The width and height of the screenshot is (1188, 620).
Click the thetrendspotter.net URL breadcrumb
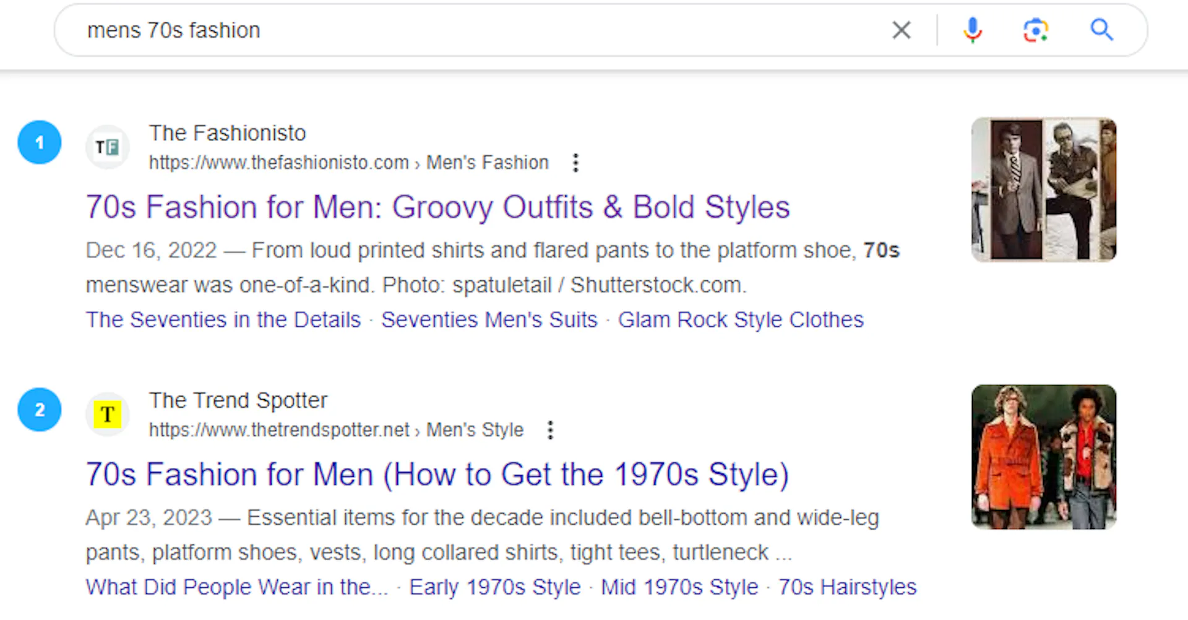coord(336,430)
